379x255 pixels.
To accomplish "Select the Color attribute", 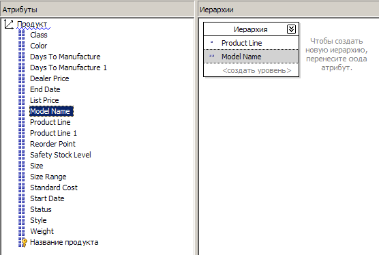I will coord(39,46).
